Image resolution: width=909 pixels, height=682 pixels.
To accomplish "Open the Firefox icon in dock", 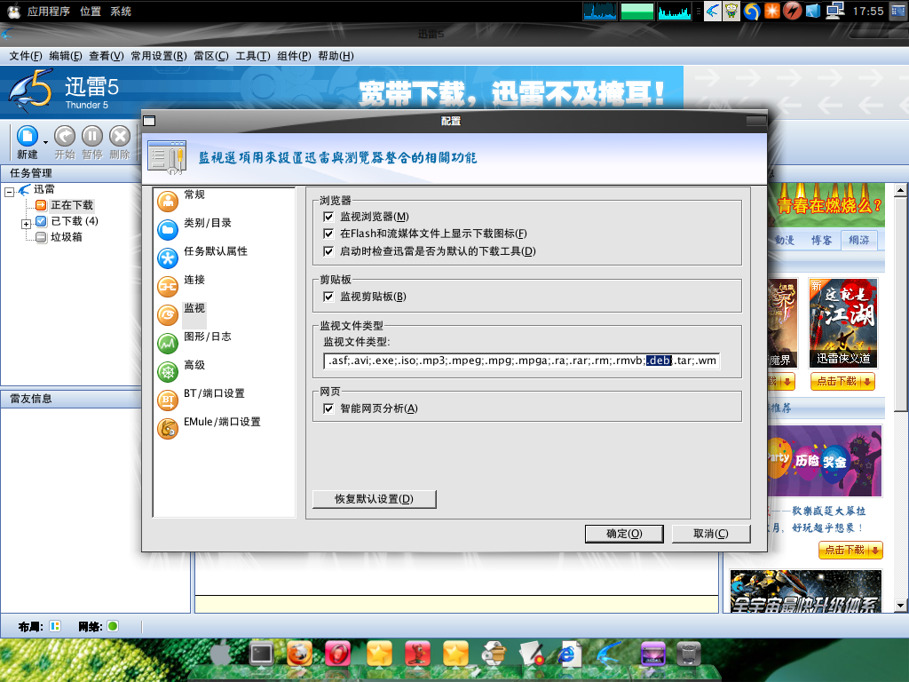I will [299, 654].
